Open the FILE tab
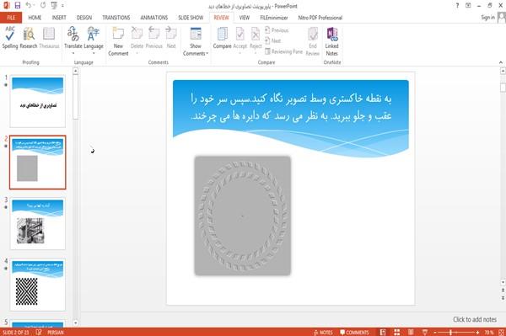506x336 pixels. [11, 18]
